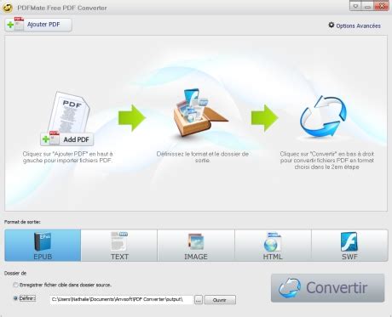Select SWF output format
This screenshot has height=317, width=392.
[x=349, y=246]
